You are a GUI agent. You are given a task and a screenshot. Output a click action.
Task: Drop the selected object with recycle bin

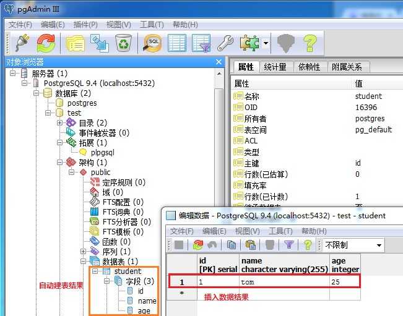point(124,43)
